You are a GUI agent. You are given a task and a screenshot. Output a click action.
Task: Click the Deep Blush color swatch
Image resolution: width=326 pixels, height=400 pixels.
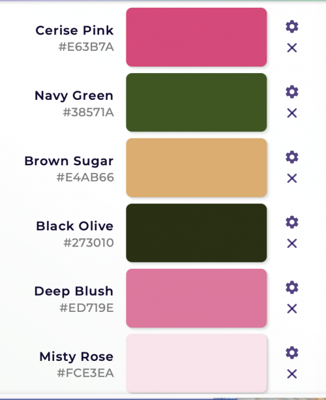(x=196, y=298)
